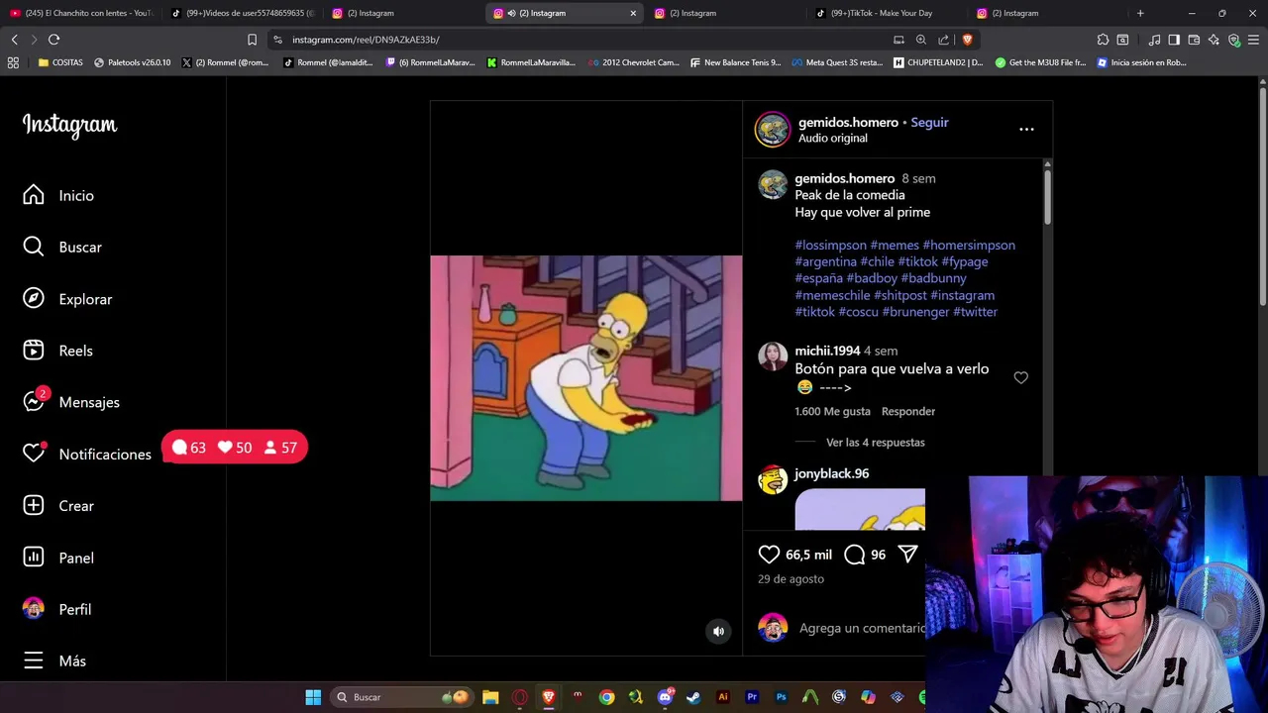Expand Ver las 4 respuestas
This screenshot has height=713, width=1268.
pos(876,443)
